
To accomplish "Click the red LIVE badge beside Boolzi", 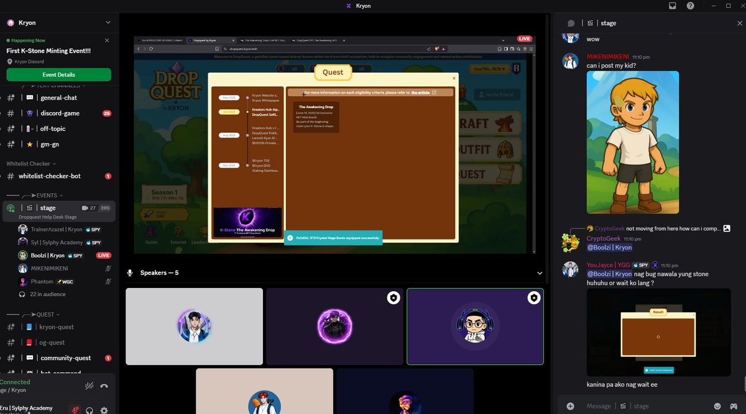I will [x=103, y=255].
